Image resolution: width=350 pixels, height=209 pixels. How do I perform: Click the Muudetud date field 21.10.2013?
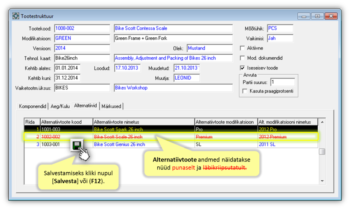(187, 68)
